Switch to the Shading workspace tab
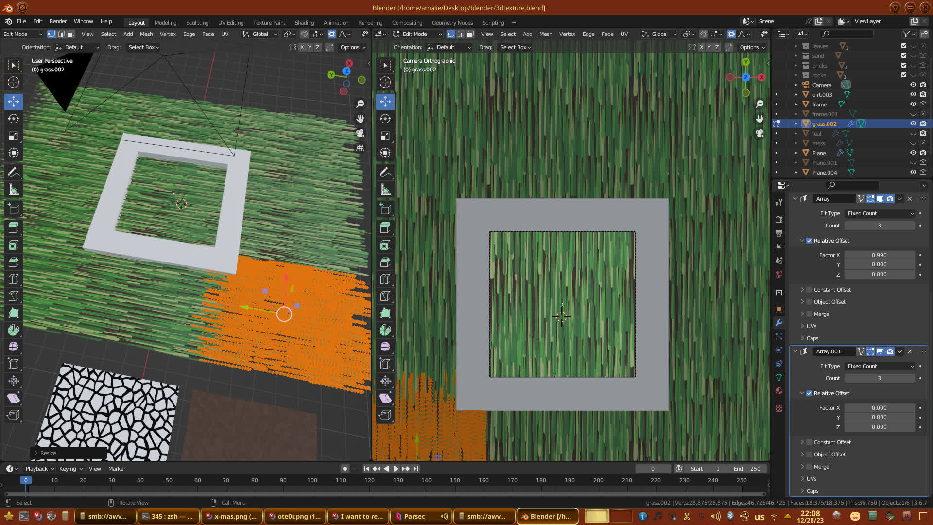This screenshot has width=933, height=525. point(304,22)
